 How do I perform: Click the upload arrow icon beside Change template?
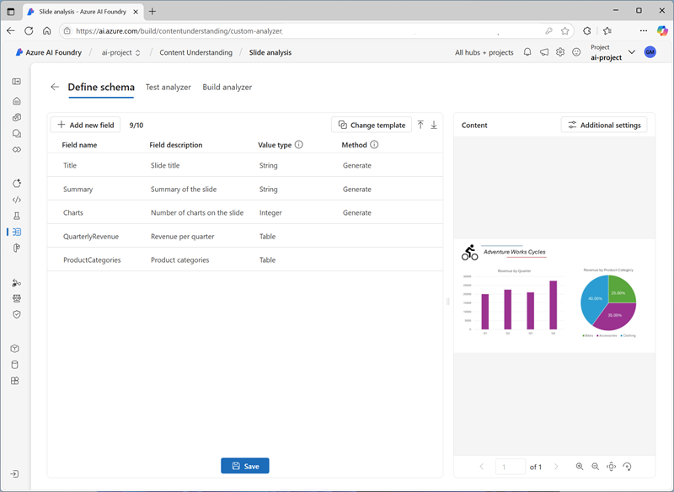(x=420, y=125)
